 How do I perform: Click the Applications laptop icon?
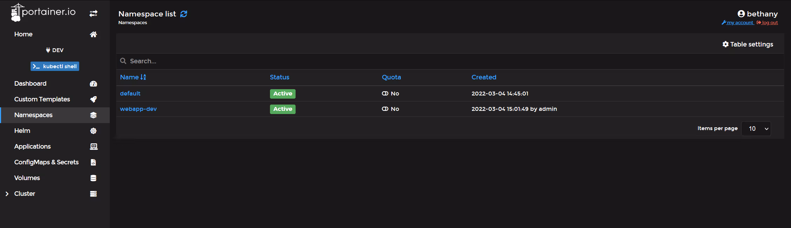coord(94,147)
